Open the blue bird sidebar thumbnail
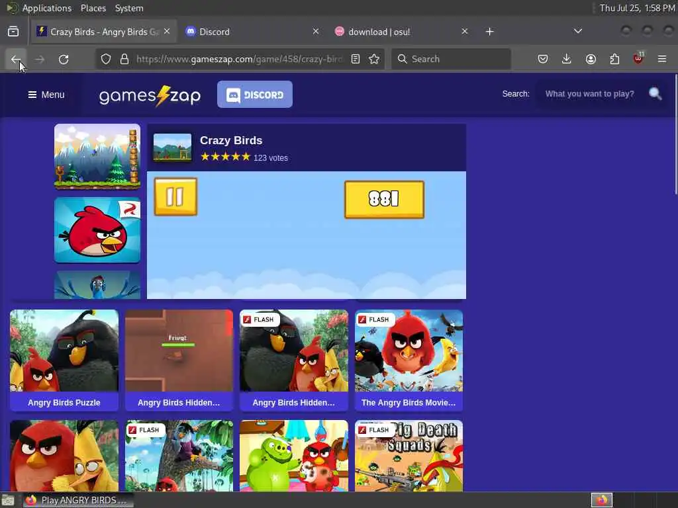678x508 pixels. pos(97,284)
